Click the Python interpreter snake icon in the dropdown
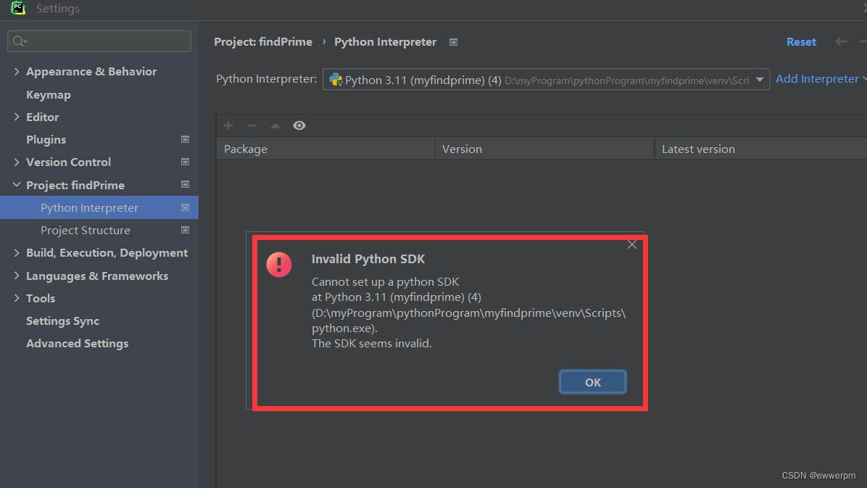 (x=336, y=79)
